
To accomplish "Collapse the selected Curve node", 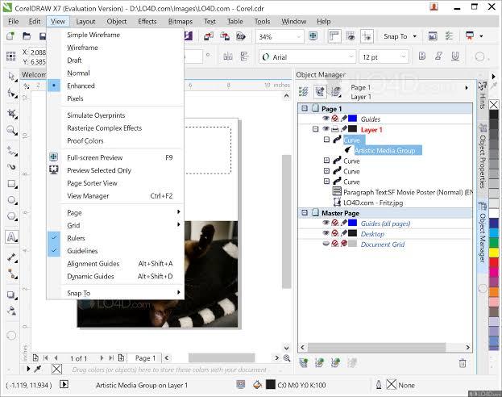I will point(326,140).
